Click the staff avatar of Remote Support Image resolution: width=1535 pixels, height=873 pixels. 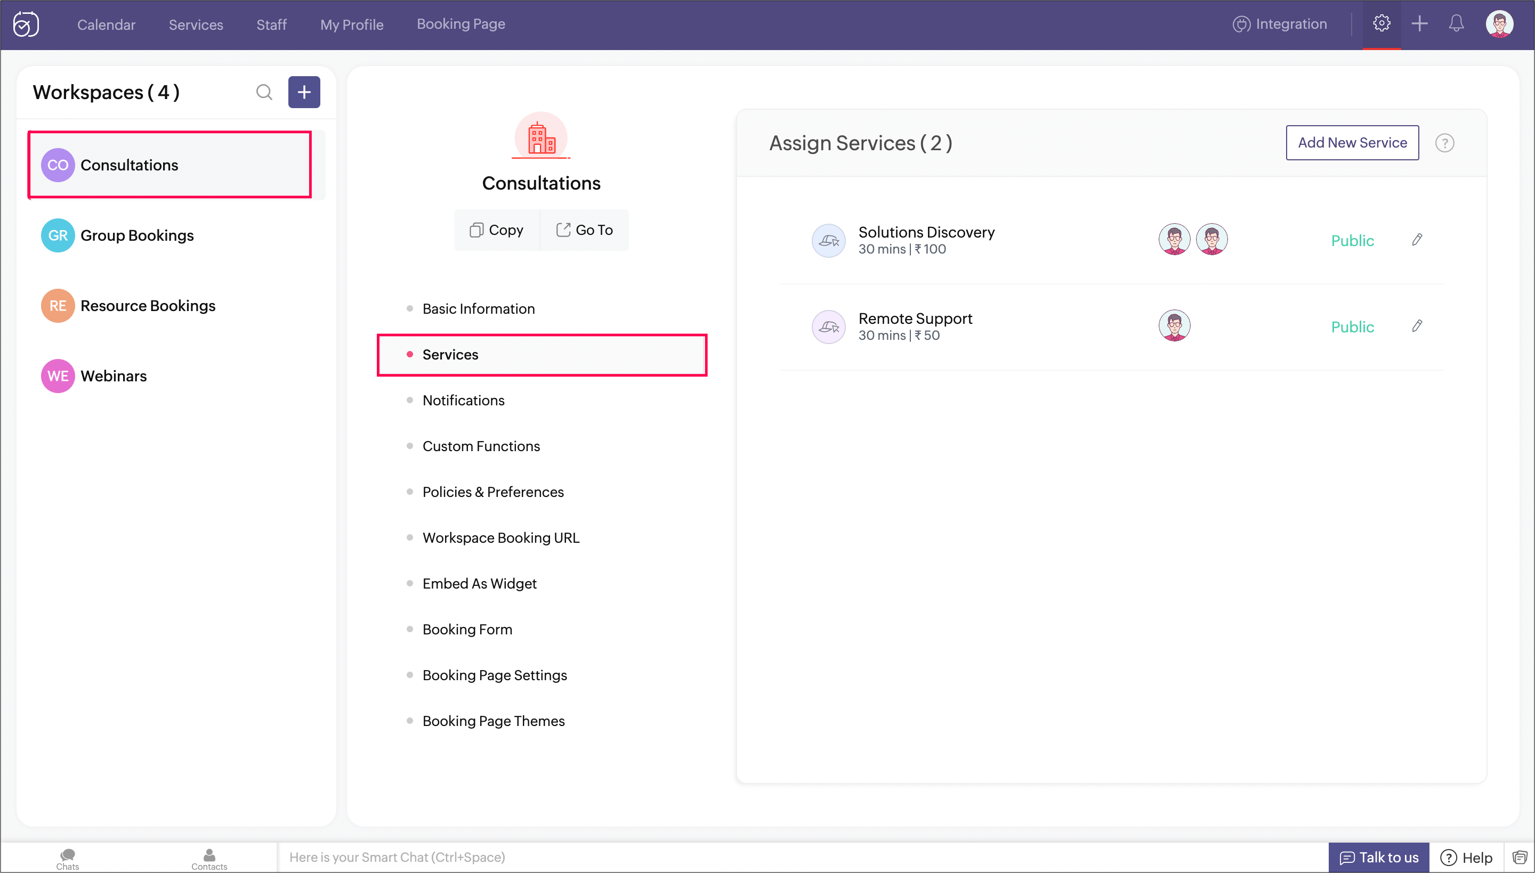pyautogui.click(x=1175, y=325)
